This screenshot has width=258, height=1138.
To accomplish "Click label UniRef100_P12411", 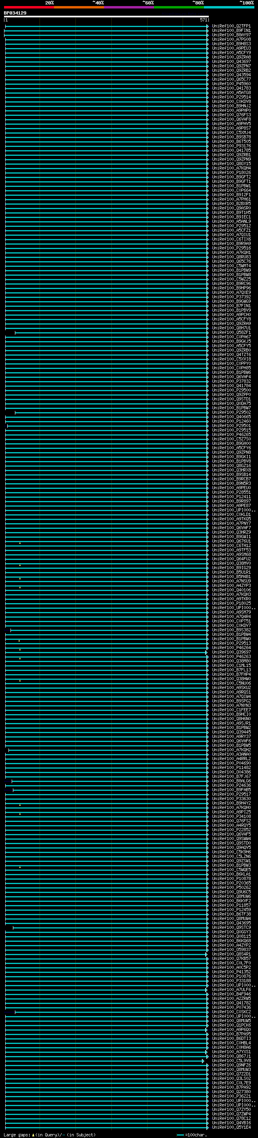I will tap(231, 497).
